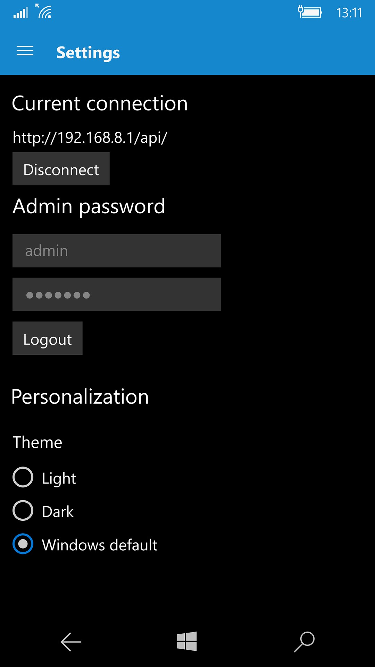Open the hamburger navigation menu
Screen dimensions: 375x667
pos(25,51)
